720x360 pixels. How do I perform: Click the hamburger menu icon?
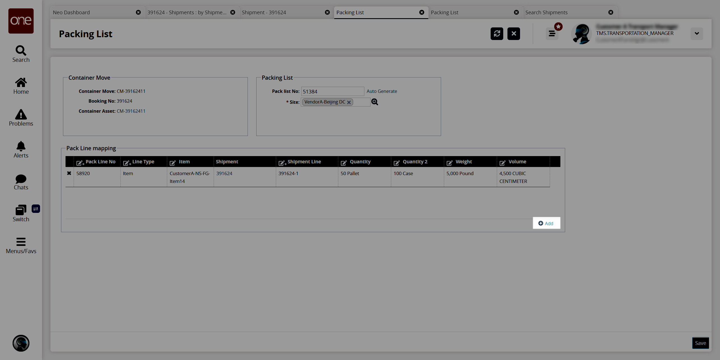tap(552, 33)
